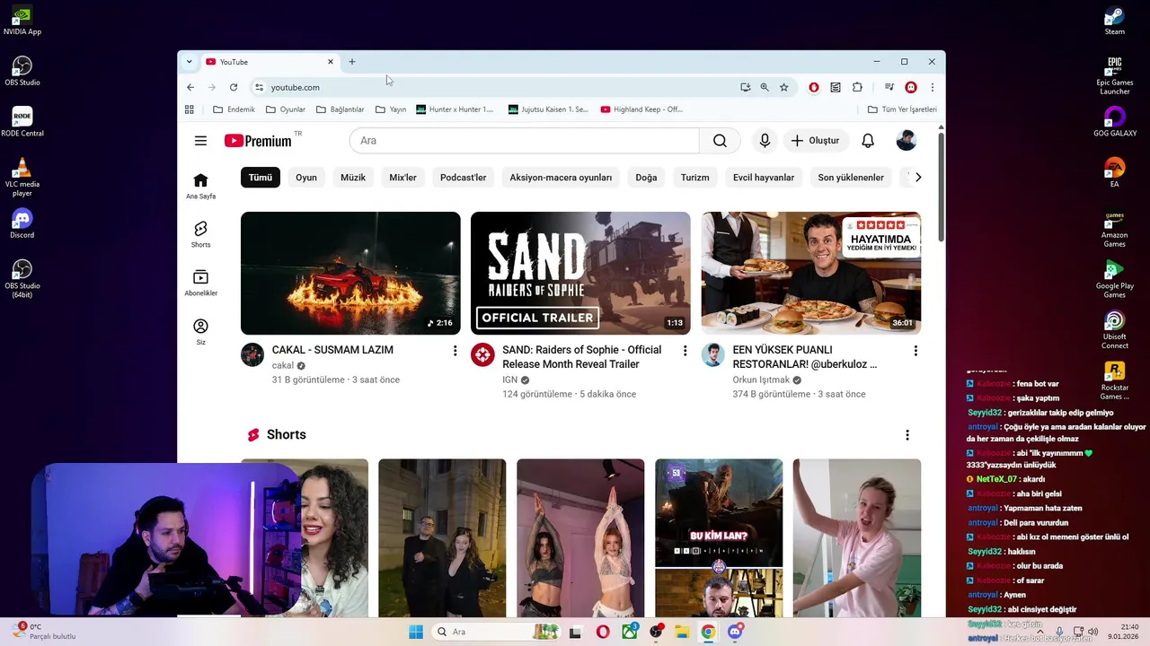Open the Shorts section three-dot menu
Screen dimensions: 1150x646
[907, 435]
